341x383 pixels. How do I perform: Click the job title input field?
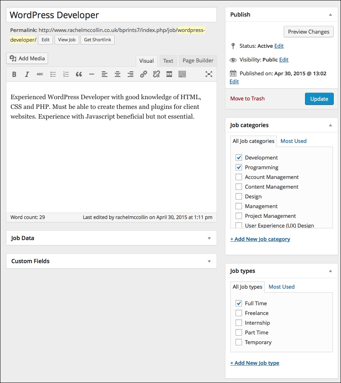click(112, 15)
